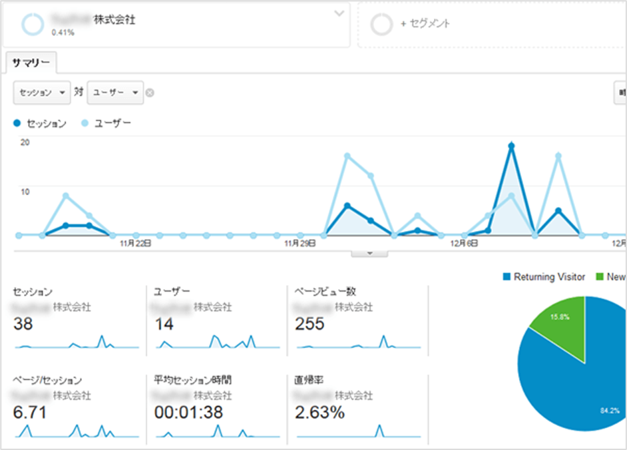
Task: Click the ユーザー sparkline thumbnail
Action: (218, 341)
